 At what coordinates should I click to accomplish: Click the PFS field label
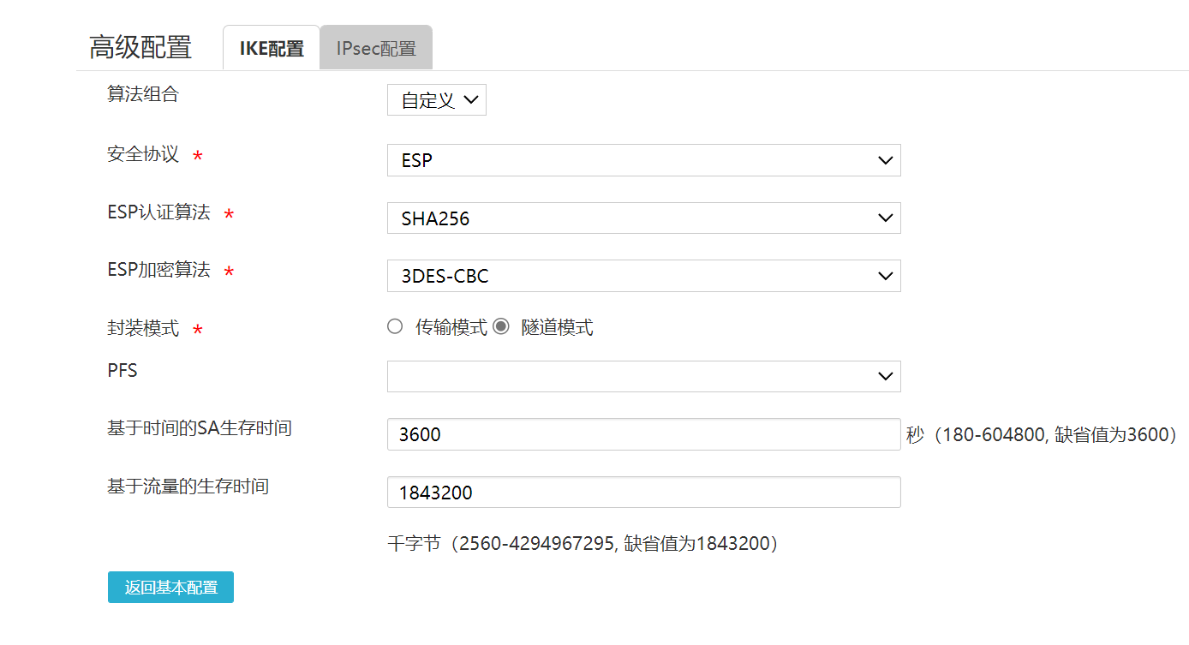coord(122,371)
